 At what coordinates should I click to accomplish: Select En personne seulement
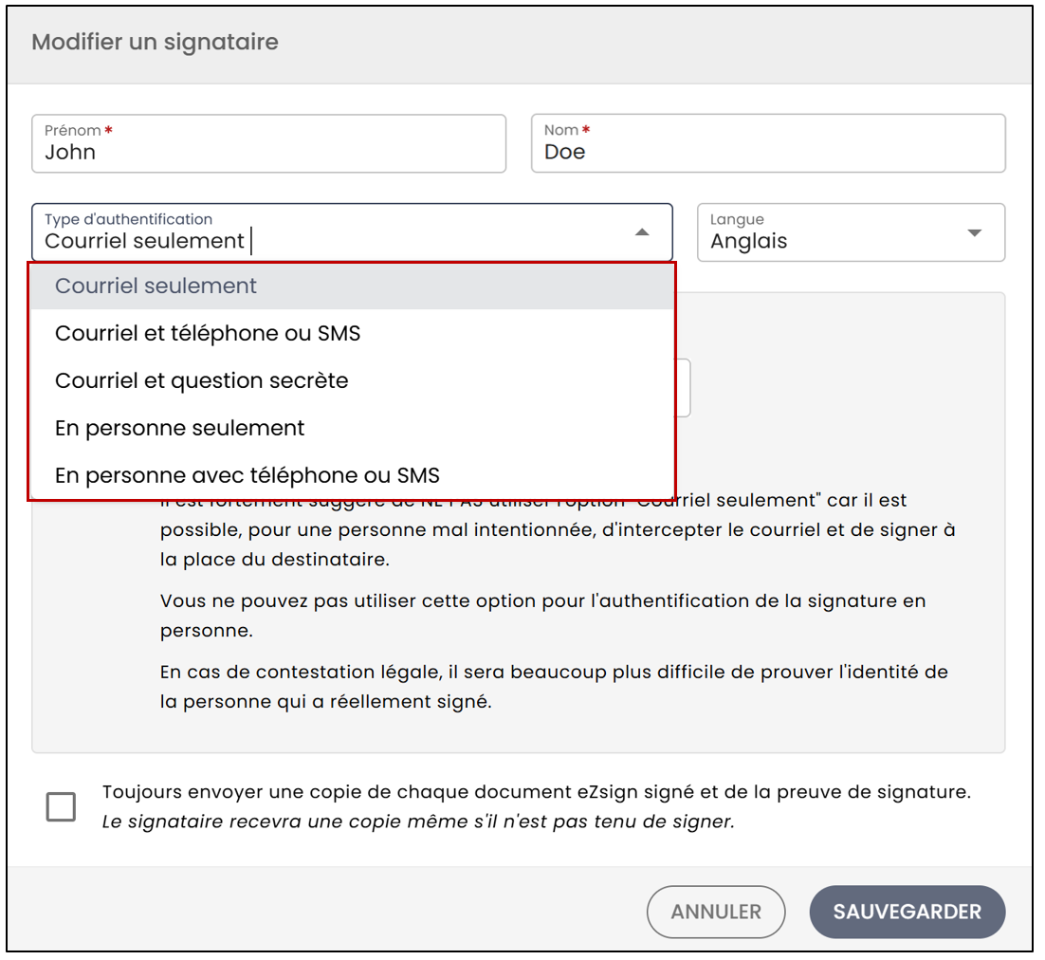click(352, 428)
